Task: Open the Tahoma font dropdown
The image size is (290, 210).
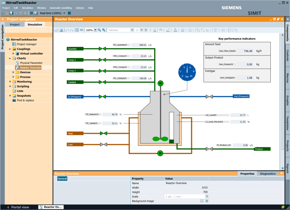Action: (x=132, y=30)
